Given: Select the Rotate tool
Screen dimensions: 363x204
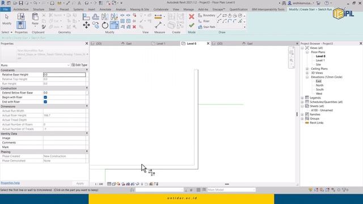Looking at the screenshot, I should point(105,25).
